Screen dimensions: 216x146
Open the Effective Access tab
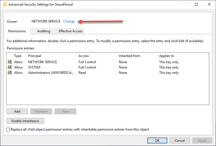point(71,31)
